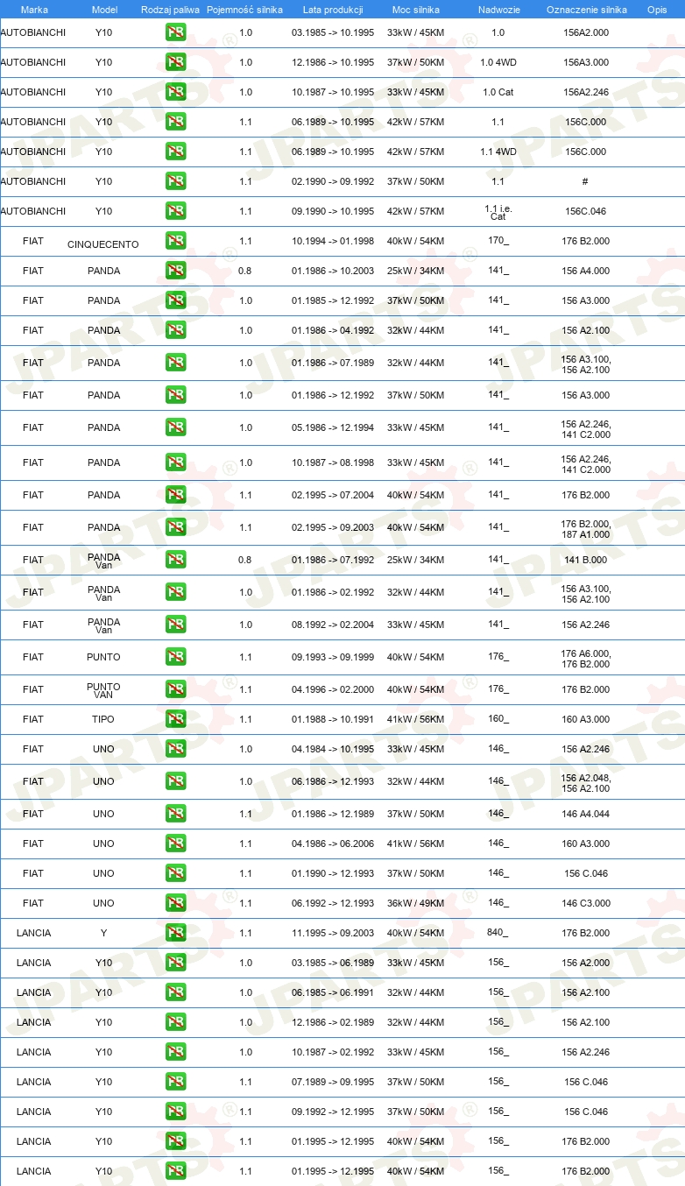The image size is (685, 1186).
Task: Click the Rodzaj paliwa column header
Action: [x=170, y=10]
